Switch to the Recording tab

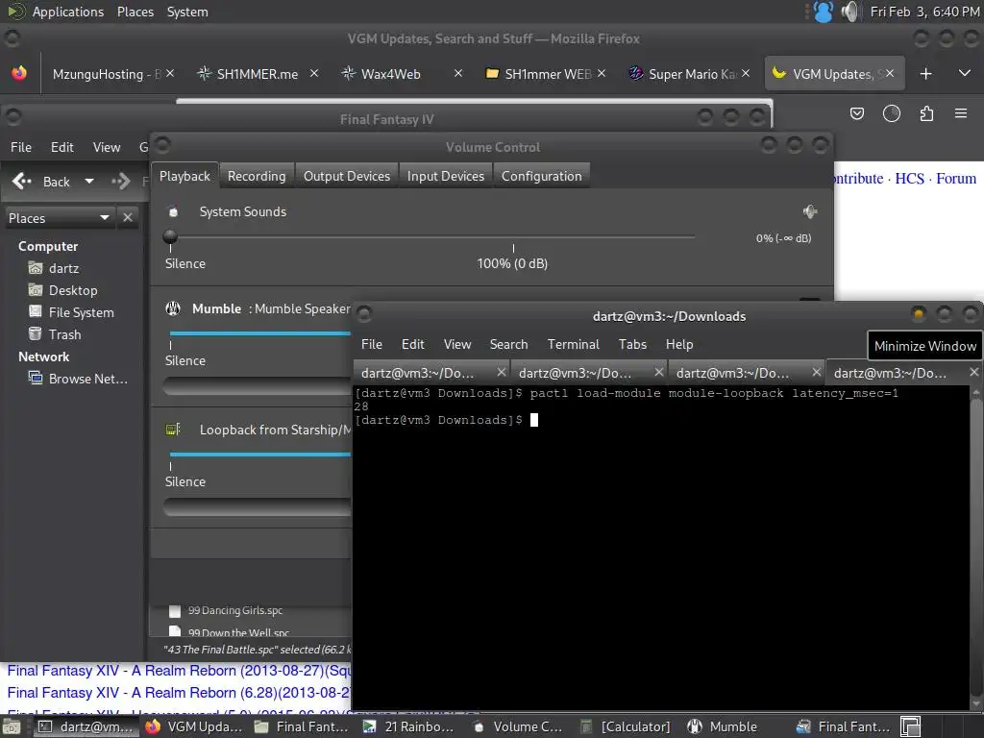point(257,177)
